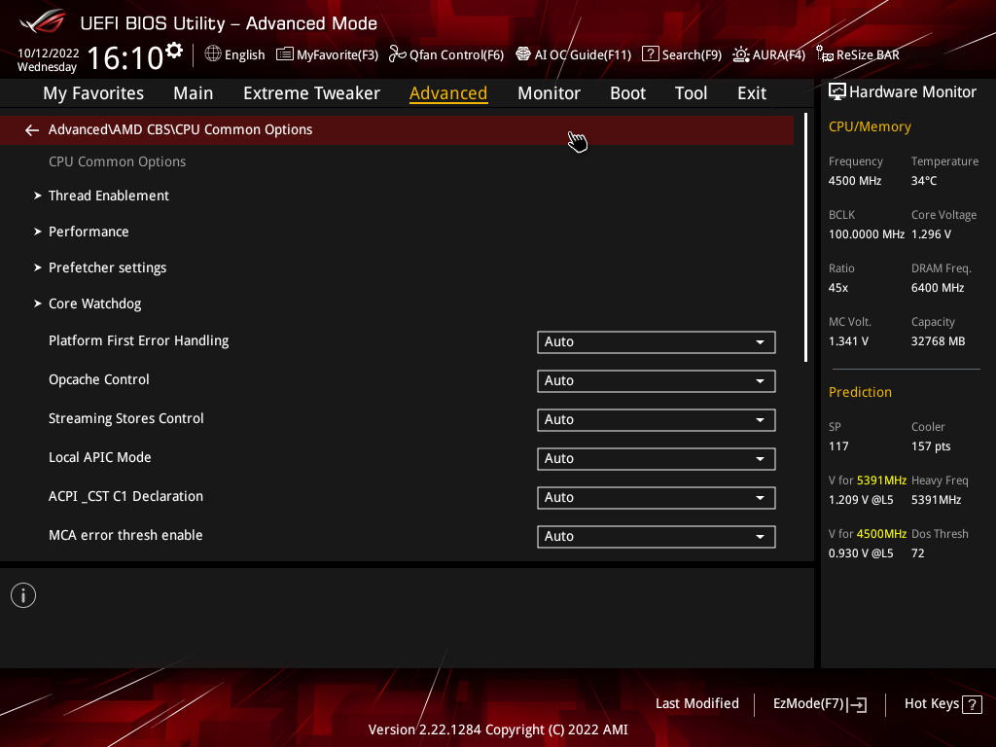Select the MCA error thresh enable label
Screen dimensions: 996x747
(x=125, y=536)
